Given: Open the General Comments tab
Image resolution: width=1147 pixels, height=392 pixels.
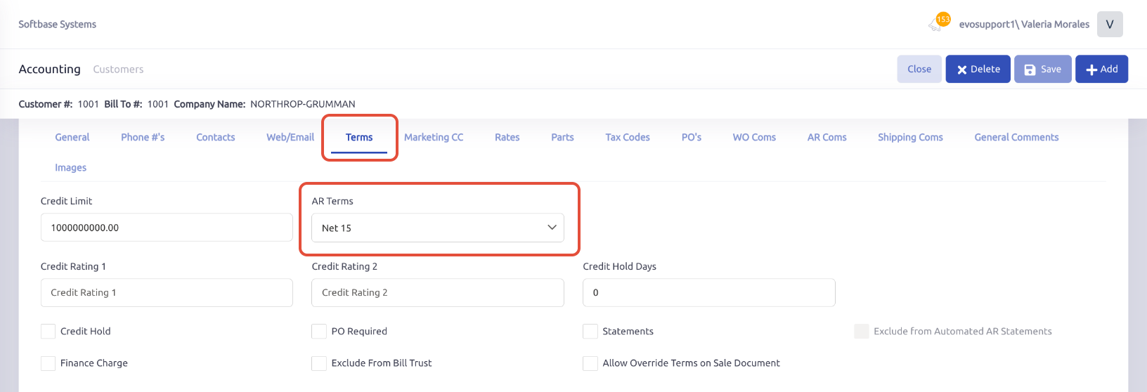Looking at the screenshot, I should tap(1016, 137).
